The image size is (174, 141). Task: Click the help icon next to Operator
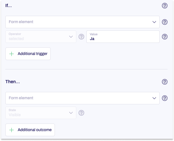[81, 37]
